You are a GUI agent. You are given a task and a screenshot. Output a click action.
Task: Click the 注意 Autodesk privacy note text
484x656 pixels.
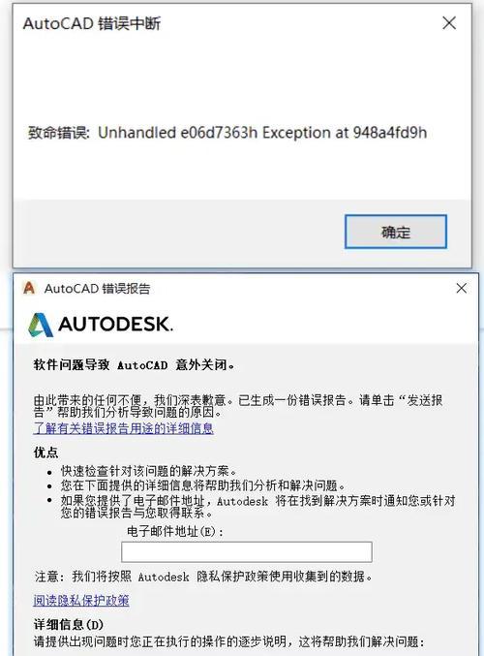click(203, 577)
